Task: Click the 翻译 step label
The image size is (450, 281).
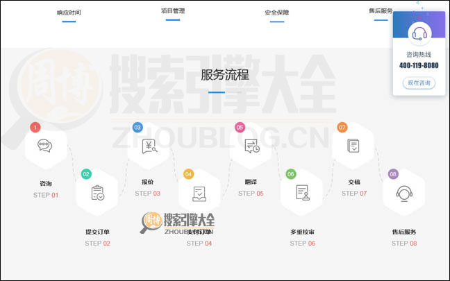Action: pyautogui.click(x=251, y=182)
